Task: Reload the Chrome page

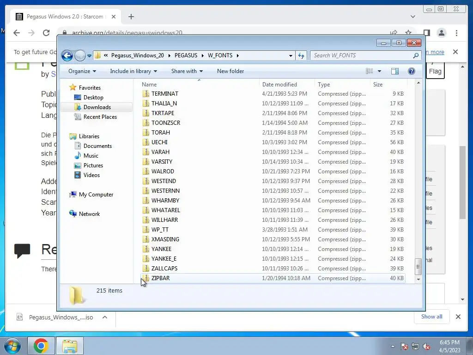Action: point(46,33)
